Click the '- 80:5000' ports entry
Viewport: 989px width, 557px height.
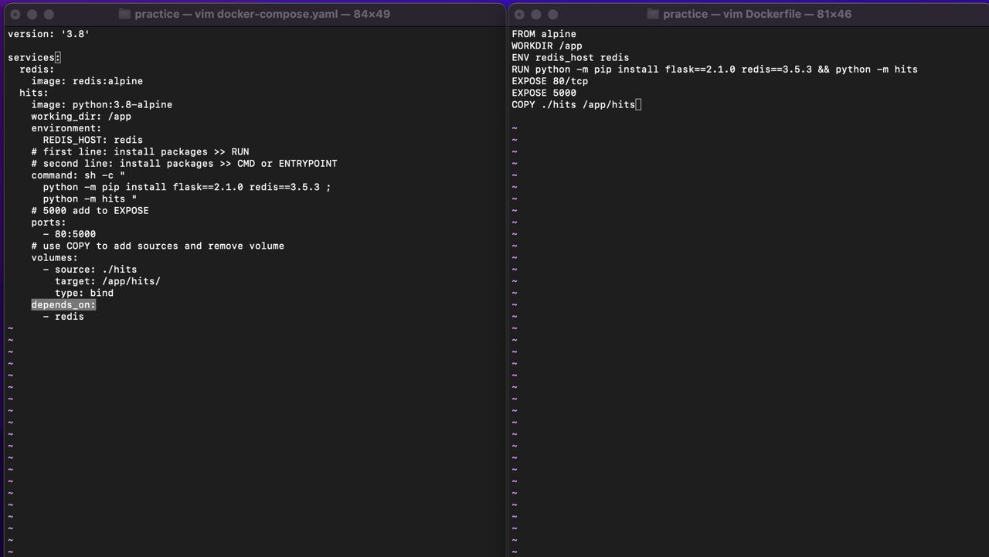click(x=70, y=234)
